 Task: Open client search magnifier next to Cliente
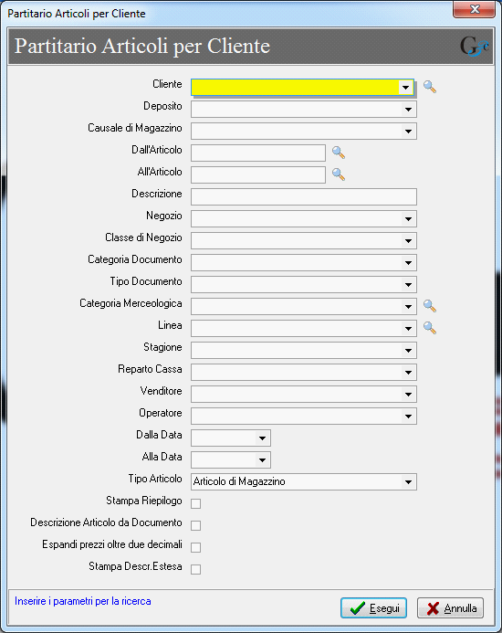point(430,87)
